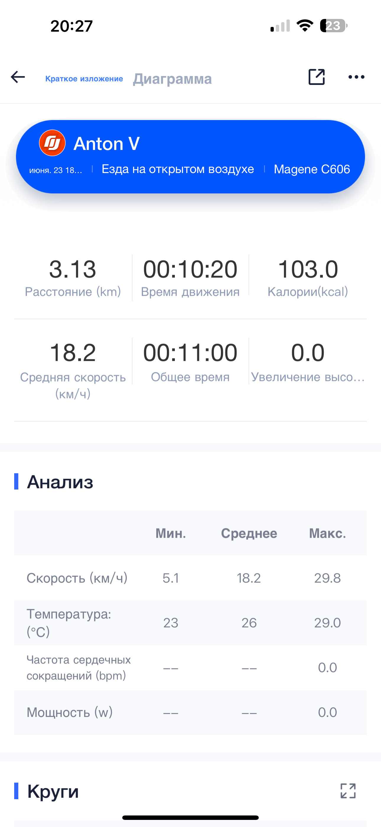Image resolution: width=381 pixels, height=827 pixels.
Task: Expand the Круги section to fullscreen
Action: coord(348,791)
